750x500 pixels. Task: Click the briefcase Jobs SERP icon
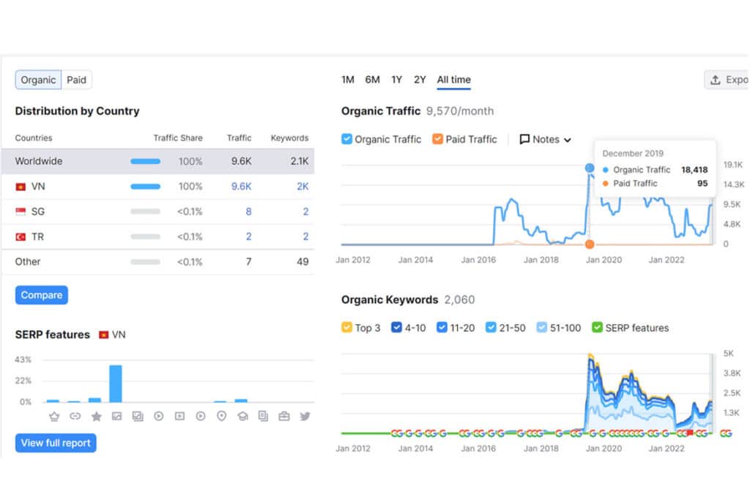pyautogui.click(x=284, y=417)
